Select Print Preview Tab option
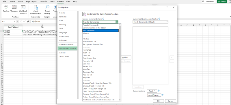Viewport: 231px width, 105px height. [x=100, y=42]
